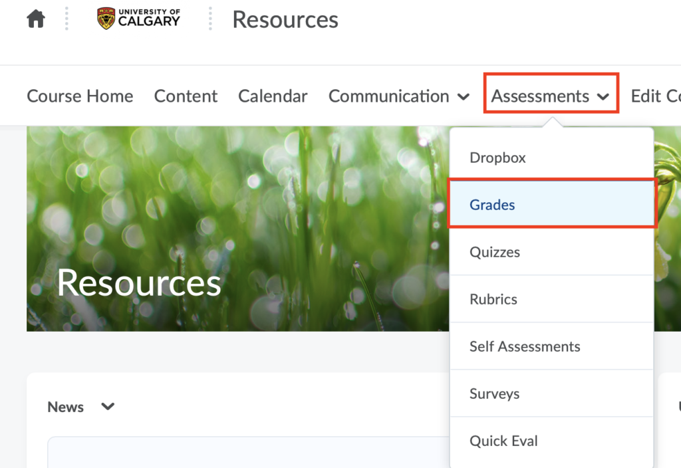
Task: Open the Course Home nav item
Action: pos(80,96)
